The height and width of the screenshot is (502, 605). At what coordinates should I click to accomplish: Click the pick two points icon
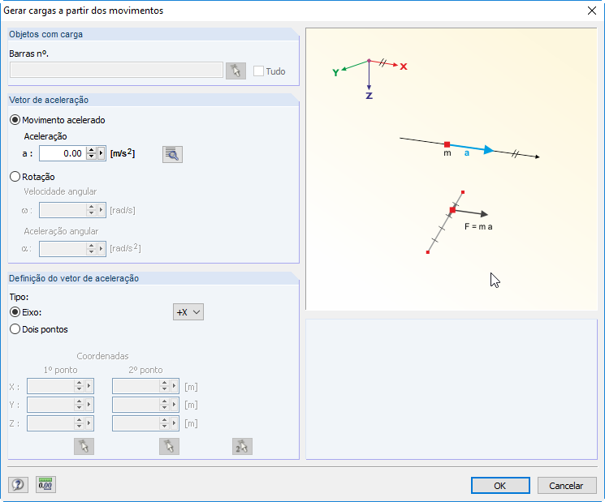point(242,447)
